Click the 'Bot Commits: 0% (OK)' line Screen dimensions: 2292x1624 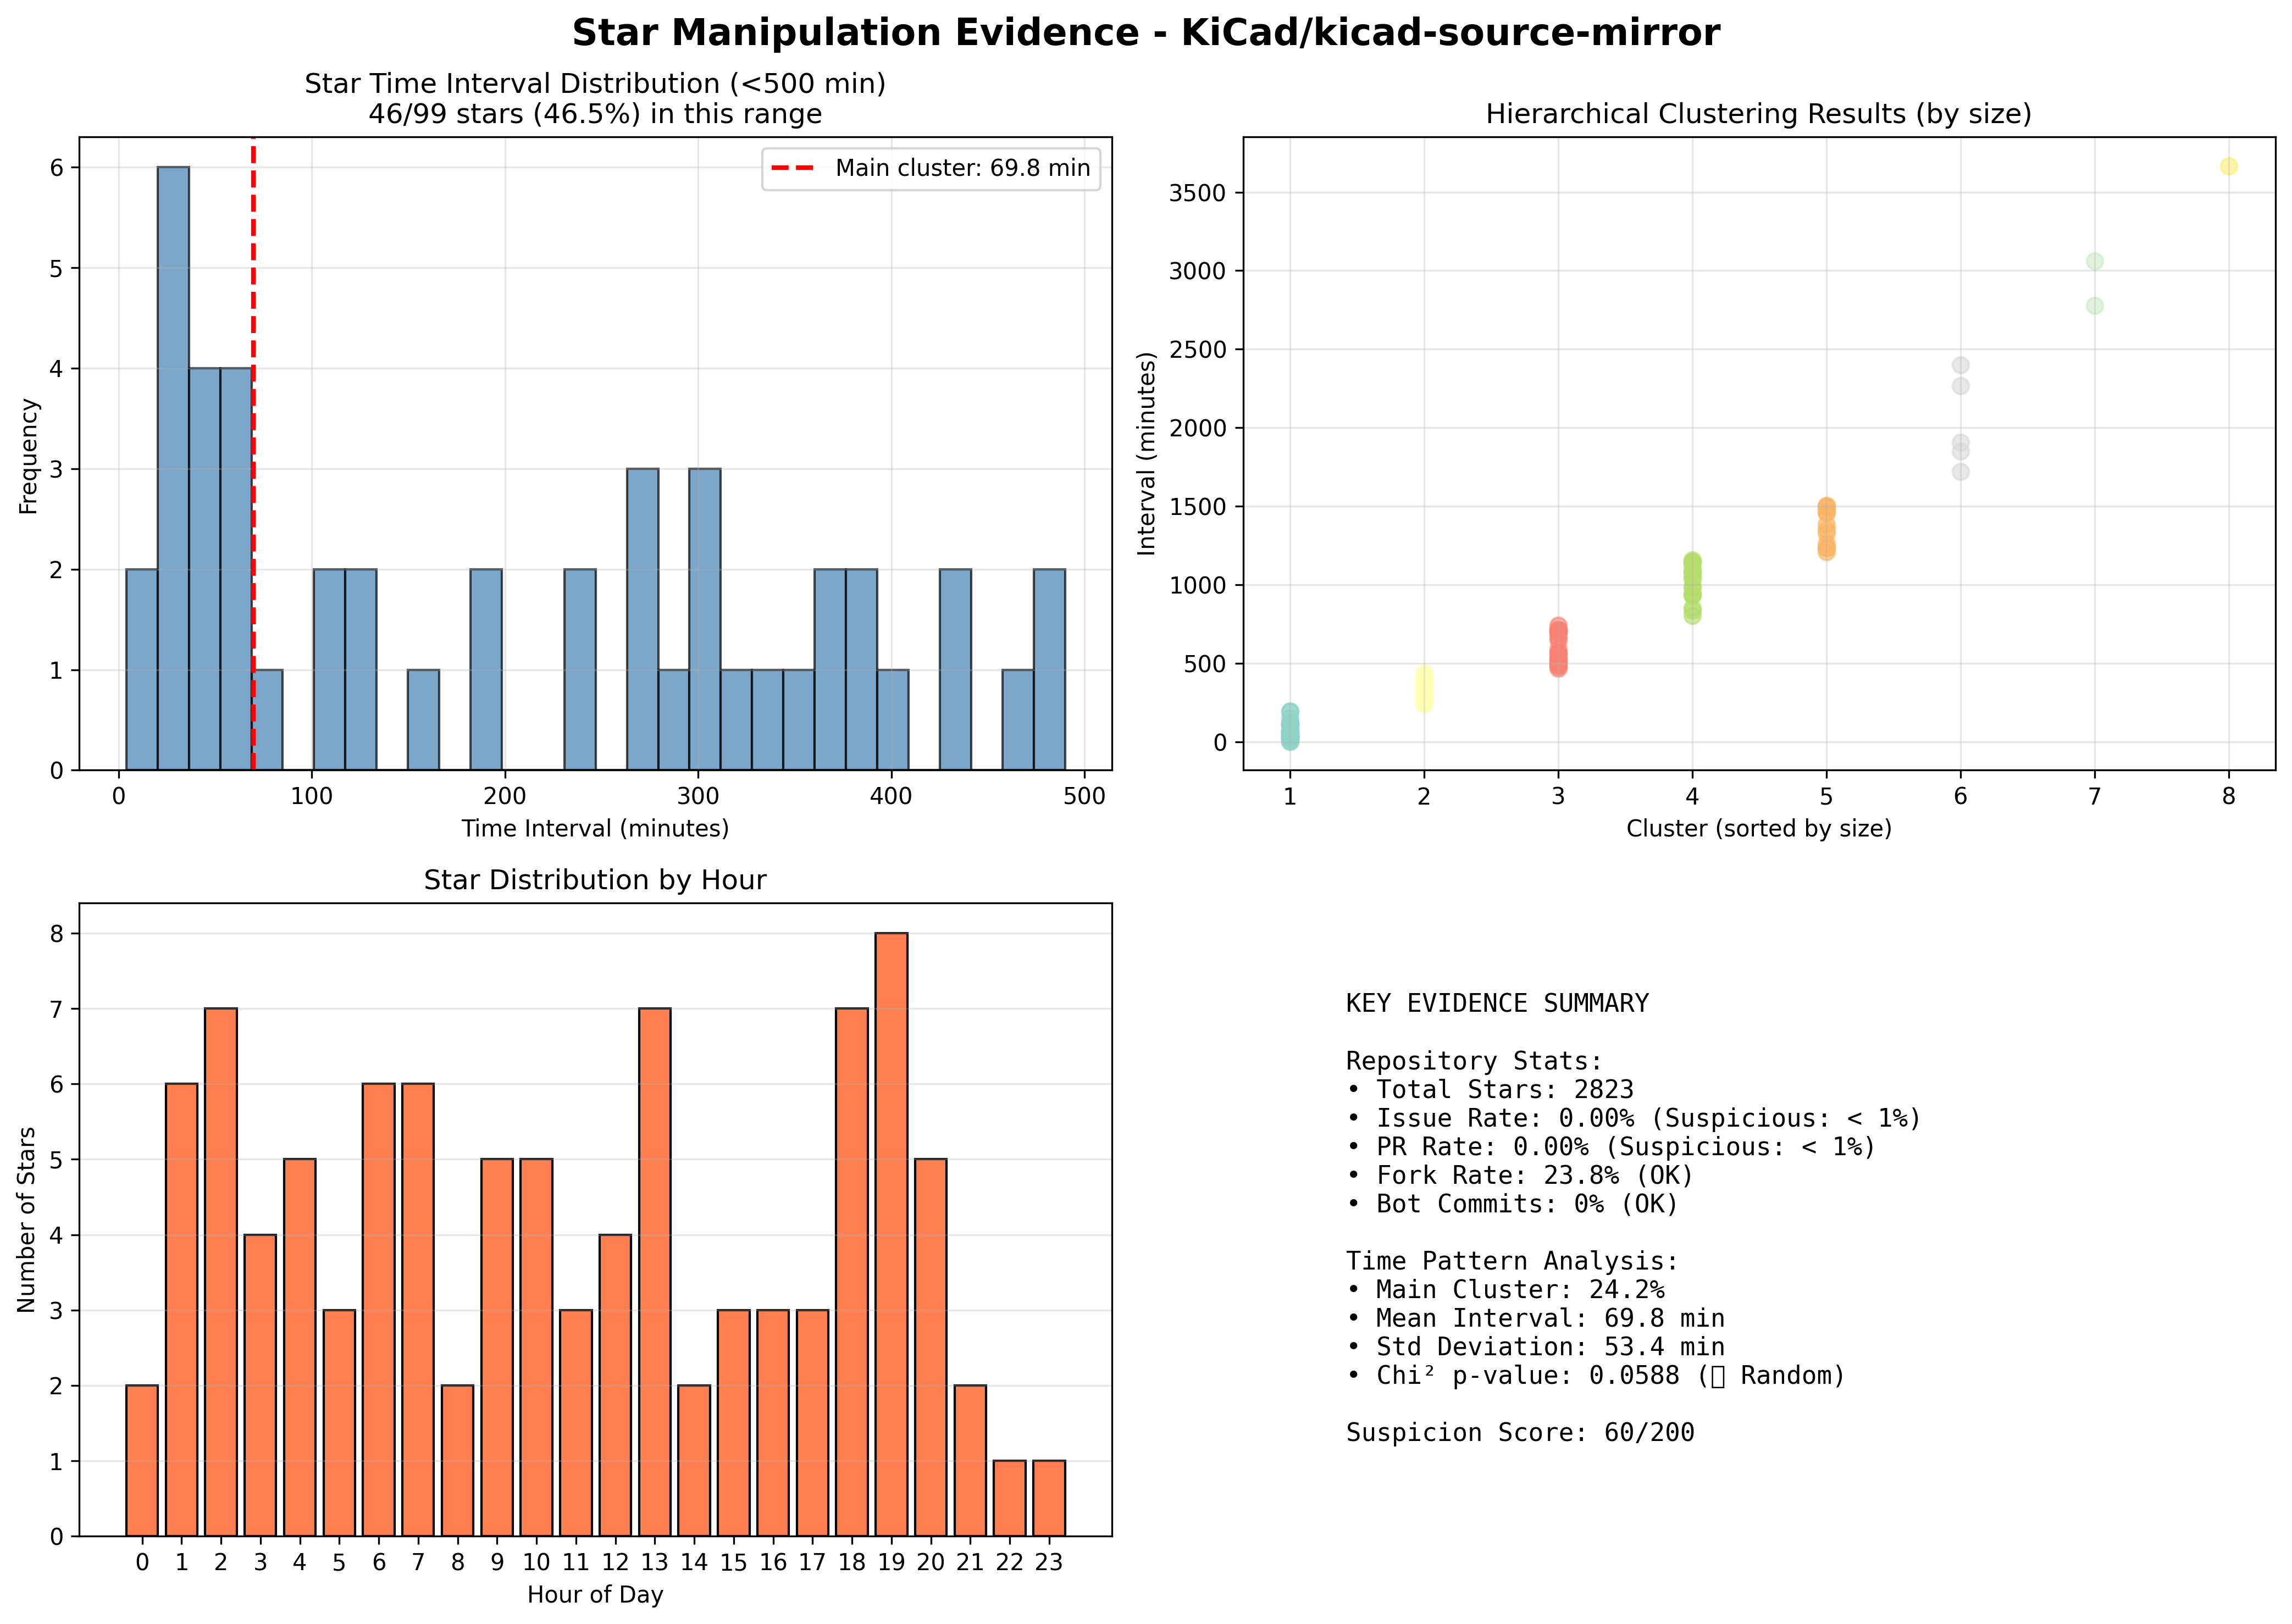point(1512,1203)
